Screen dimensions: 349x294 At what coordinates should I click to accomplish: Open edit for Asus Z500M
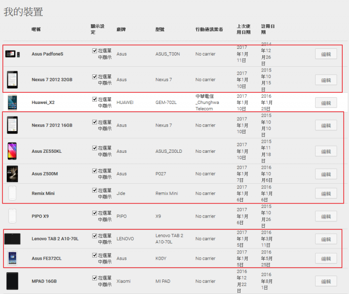pos(326,174)
